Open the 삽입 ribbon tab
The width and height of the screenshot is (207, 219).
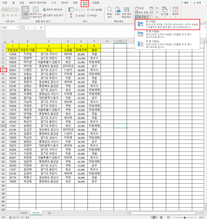coord(22,3)
